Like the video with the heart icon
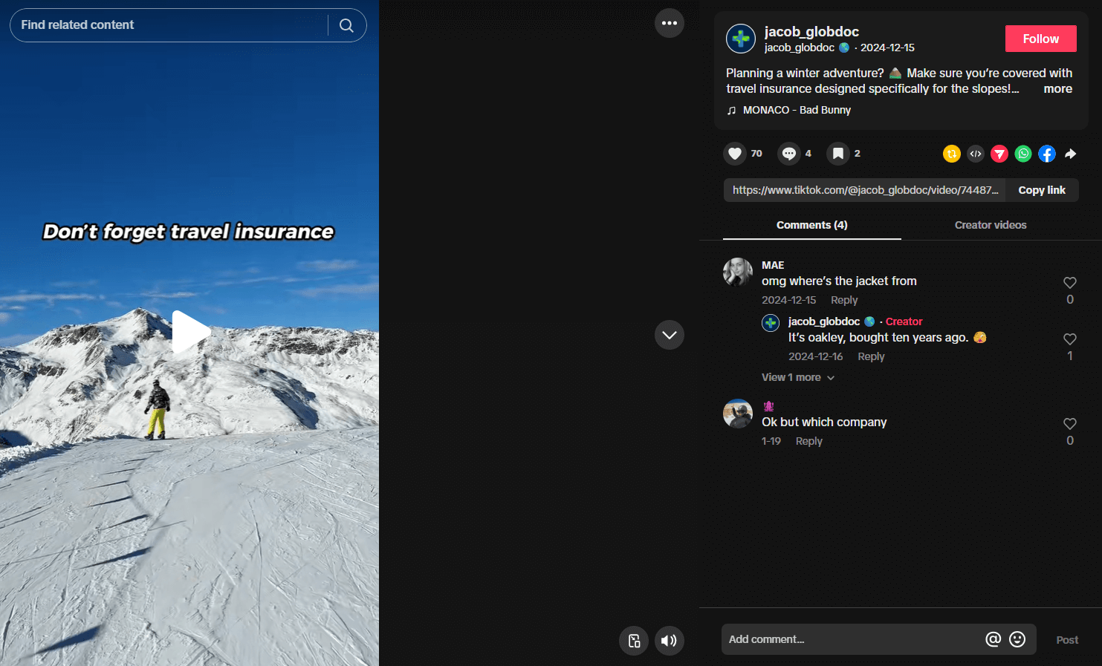 click(735, 153)
